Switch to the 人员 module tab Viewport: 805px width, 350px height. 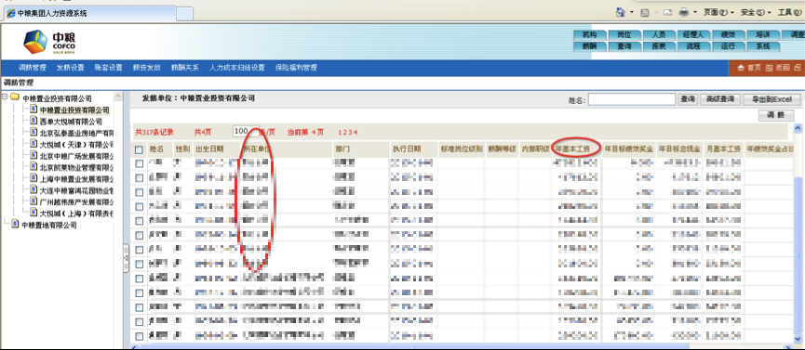click(659, 35)
